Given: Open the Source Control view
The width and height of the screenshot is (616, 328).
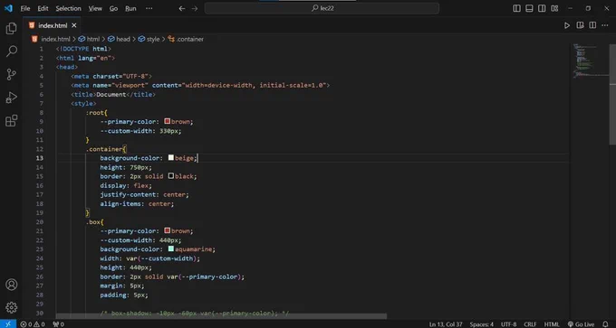Looking at the screenshot, I should coord(12,74).
